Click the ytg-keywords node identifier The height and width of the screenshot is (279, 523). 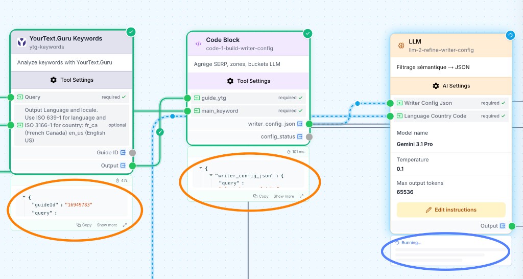click(x=46, y=47)
